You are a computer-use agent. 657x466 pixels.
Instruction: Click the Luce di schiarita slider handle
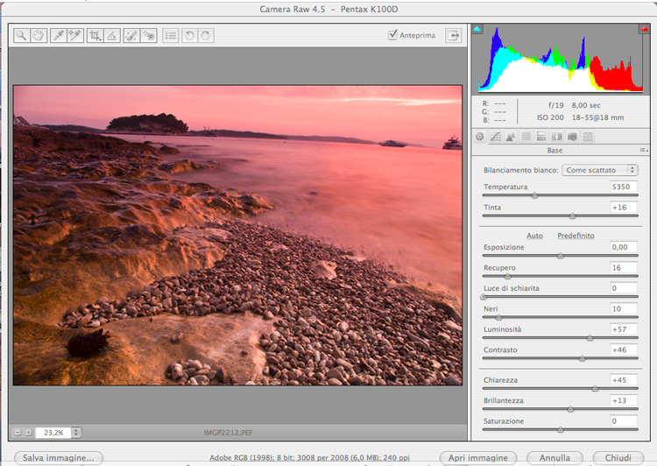click(x=483, y=297)
